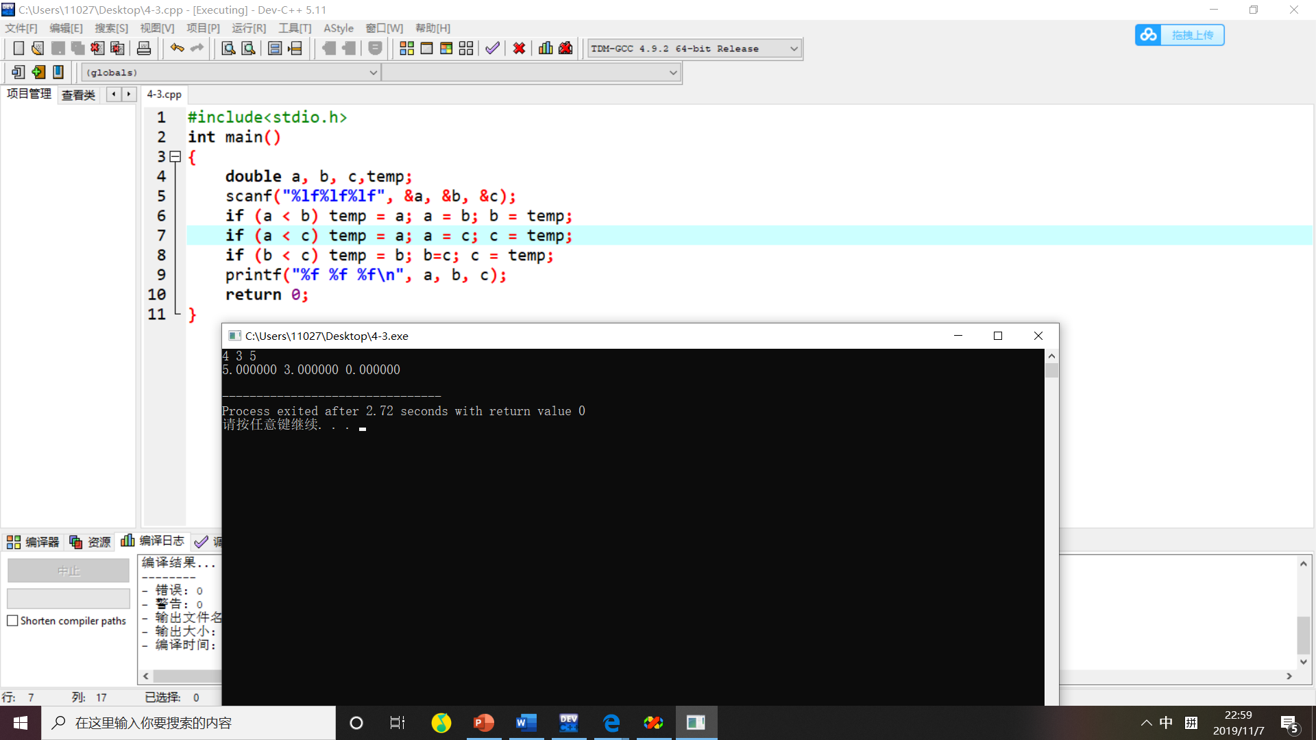The width and height of the screenshot is (1316, 740).
Task: Click the Debug checkmark icon
Action: click(x=492, y=48)
